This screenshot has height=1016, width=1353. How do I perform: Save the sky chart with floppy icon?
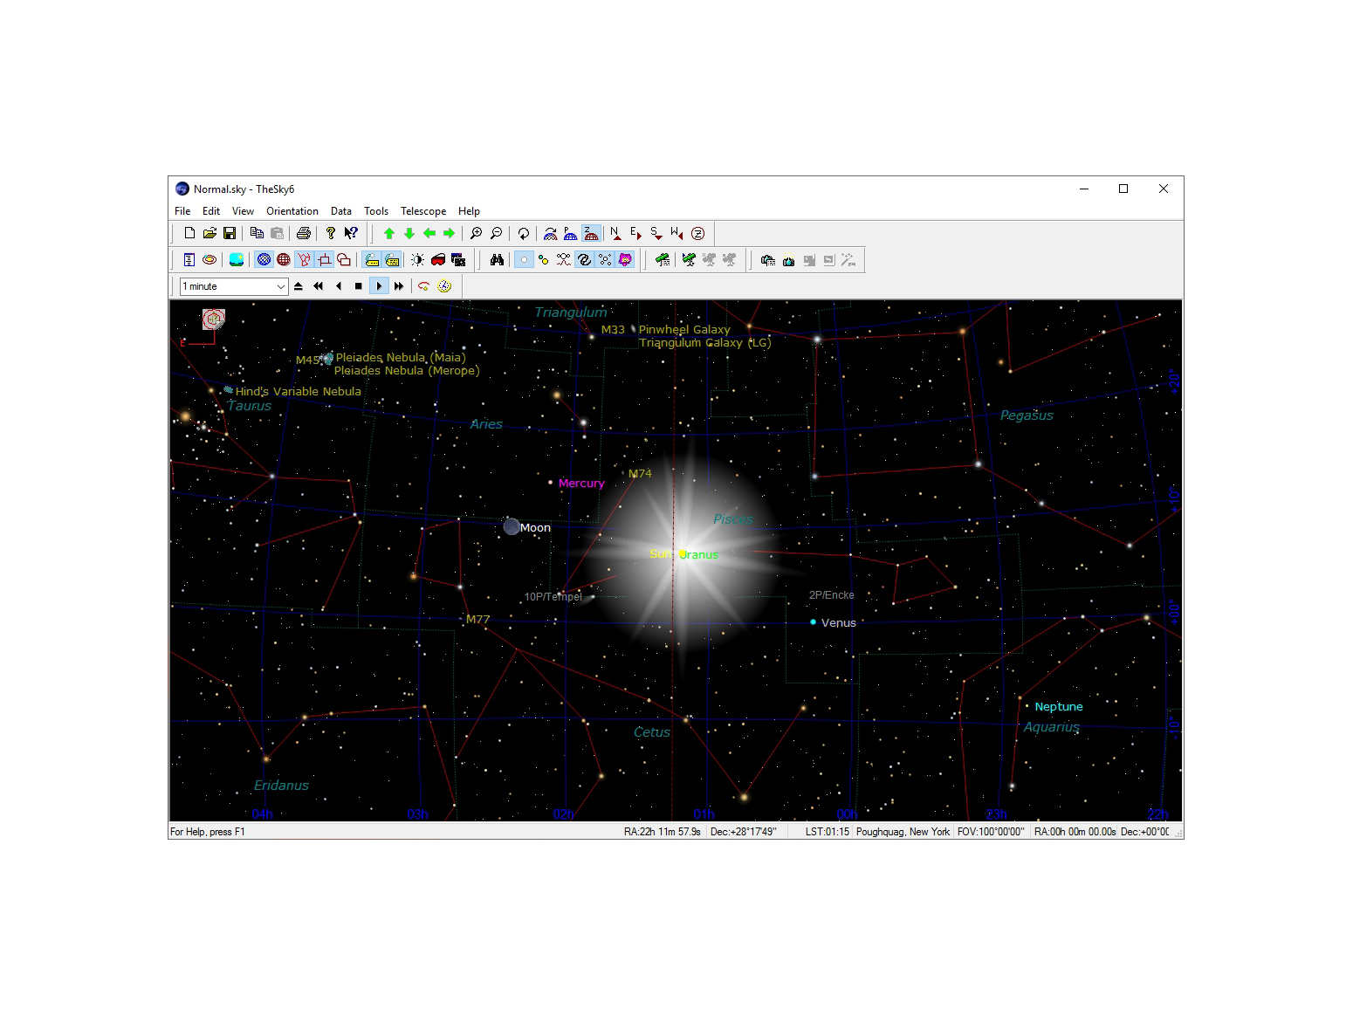pyautogui.click(x=230, y=233)
